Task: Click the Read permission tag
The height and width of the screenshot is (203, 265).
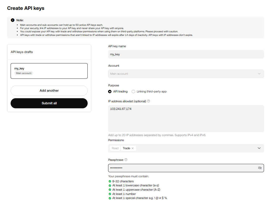Action: [x=115, y=148]
